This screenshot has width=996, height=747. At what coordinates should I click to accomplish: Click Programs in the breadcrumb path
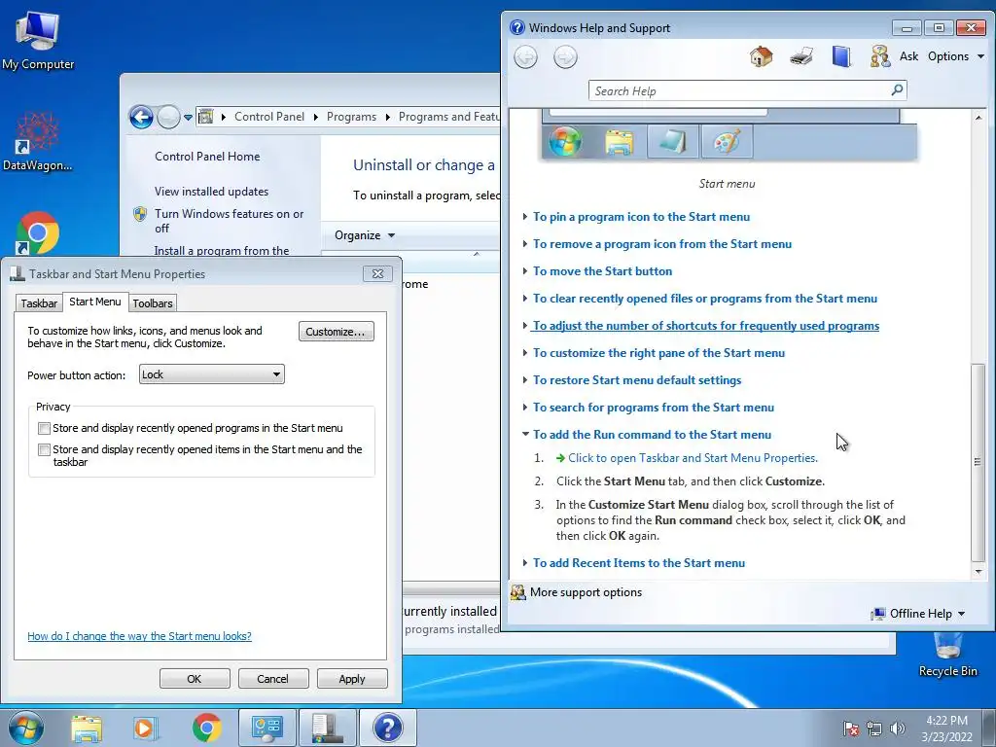[351, 117]
